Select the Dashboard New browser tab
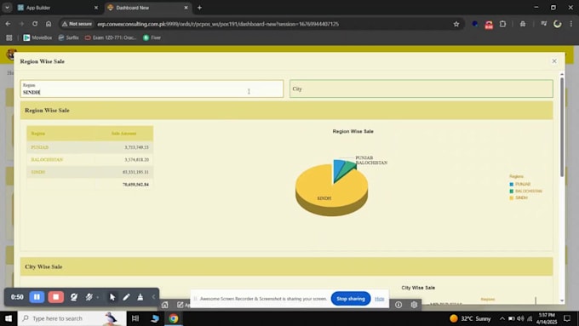Screen dimensions: 579x326 click(147, 8)
